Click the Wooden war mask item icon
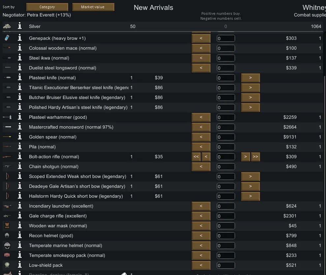This screenshot has height=275, width=326. (x=7, y=226)
